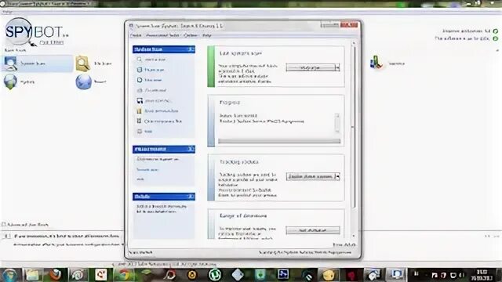Image resolution: width=502 pixels, height=282 pixels.
Task: Open the Help menu in System Scan window
Action: tap(207, 35)
